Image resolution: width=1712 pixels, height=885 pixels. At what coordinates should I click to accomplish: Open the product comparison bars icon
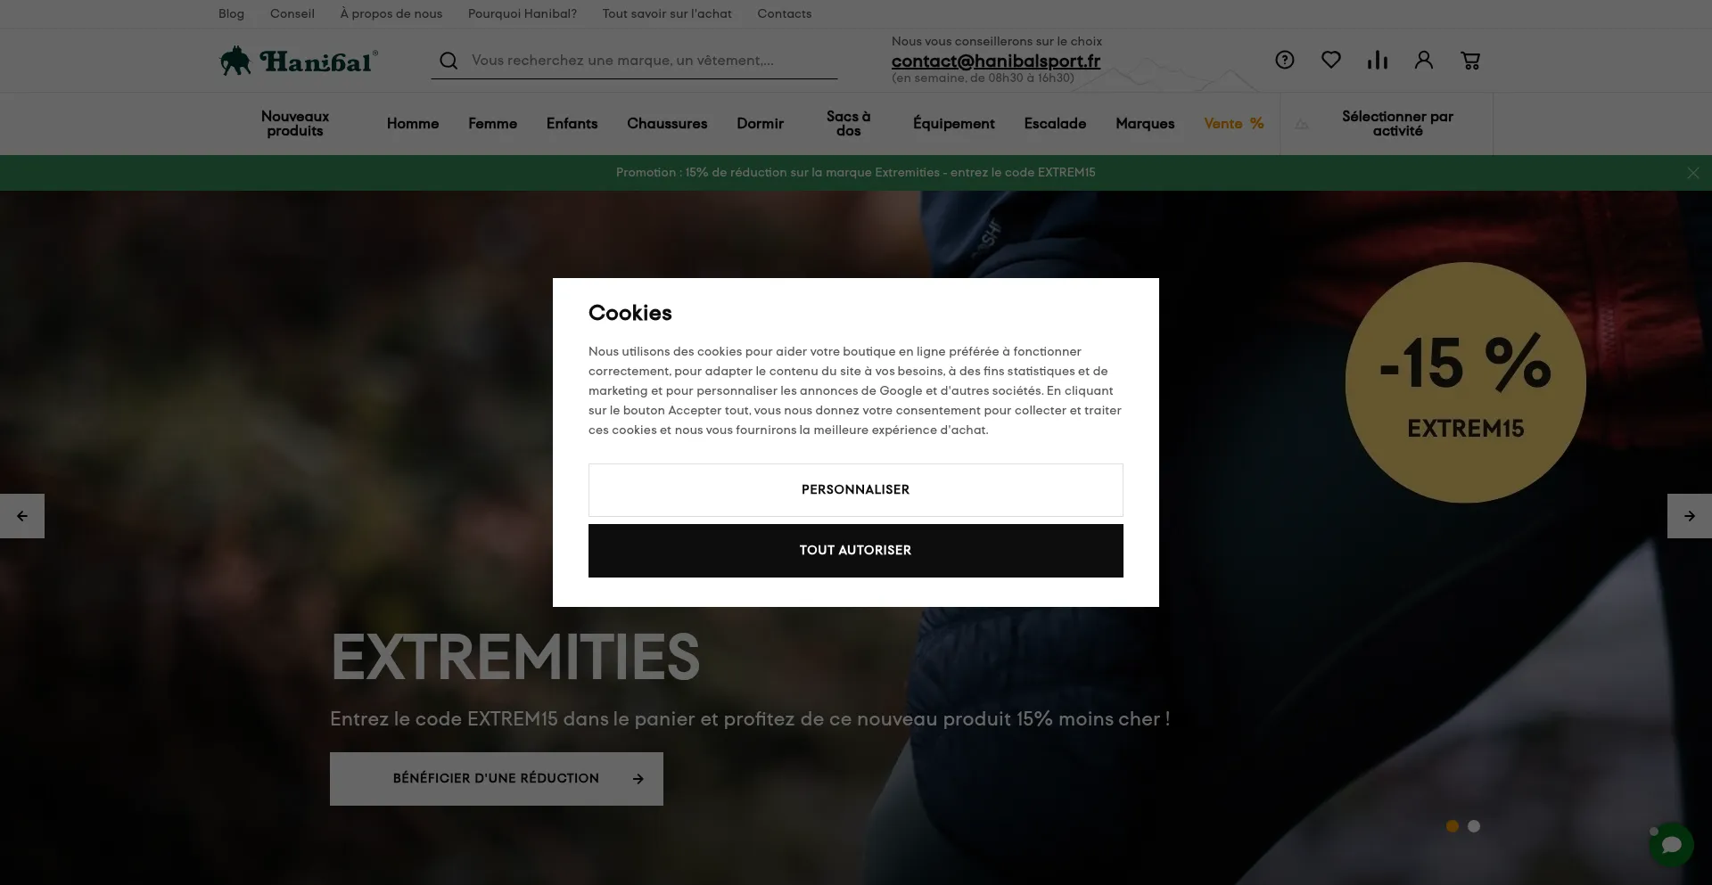pyautogui.click(x=1378, y=60)
